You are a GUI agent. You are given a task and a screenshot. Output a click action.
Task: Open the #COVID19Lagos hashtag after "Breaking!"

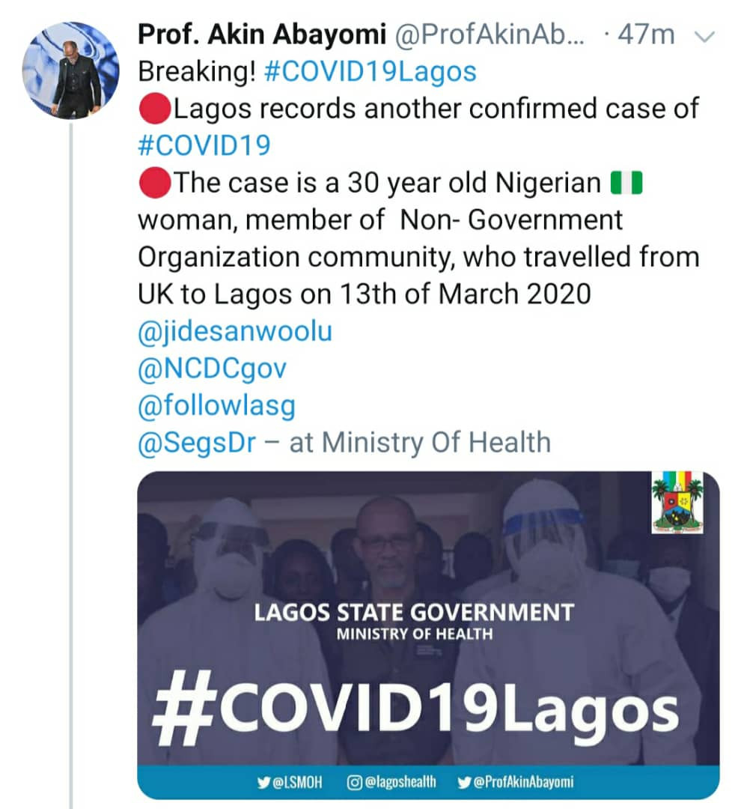click(x=371, y=71)
